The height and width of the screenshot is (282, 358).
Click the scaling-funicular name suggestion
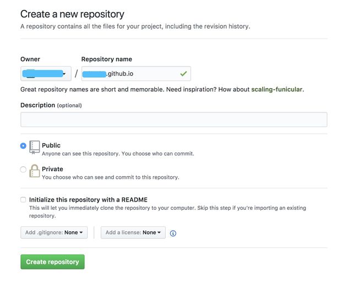[x=276, y=89]
